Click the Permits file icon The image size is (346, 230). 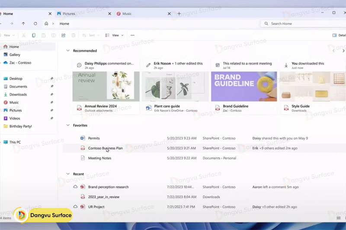(83, 138)
